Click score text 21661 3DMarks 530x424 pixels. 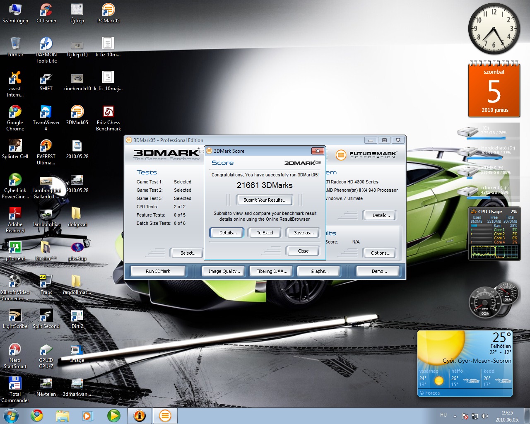click(x=265, y=185)
